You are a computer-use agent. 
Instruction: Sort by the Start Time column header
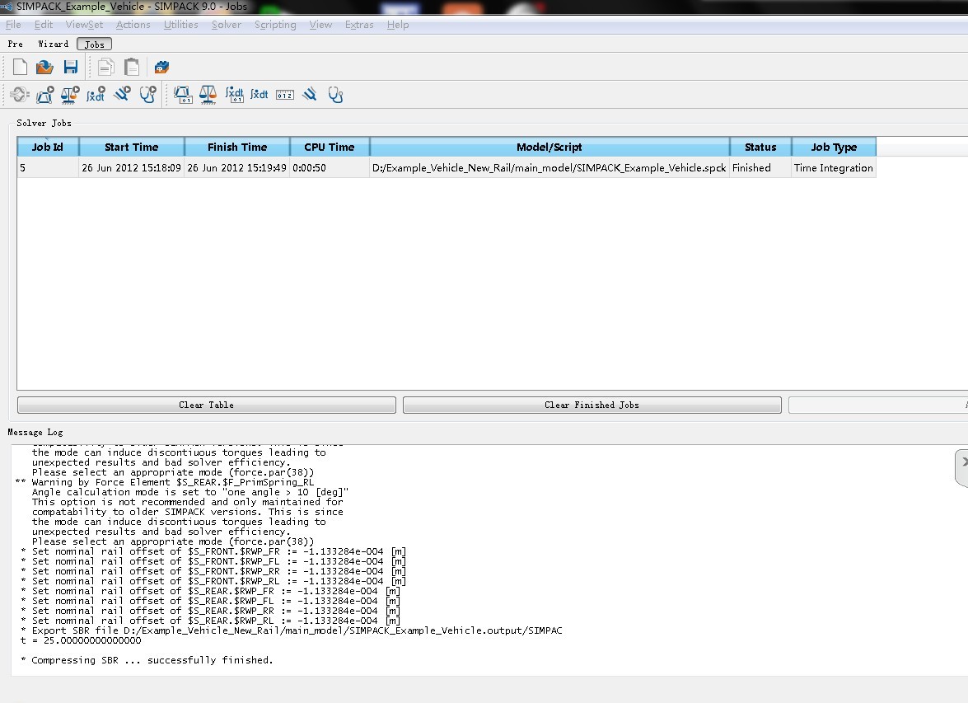tap(132, 147)
